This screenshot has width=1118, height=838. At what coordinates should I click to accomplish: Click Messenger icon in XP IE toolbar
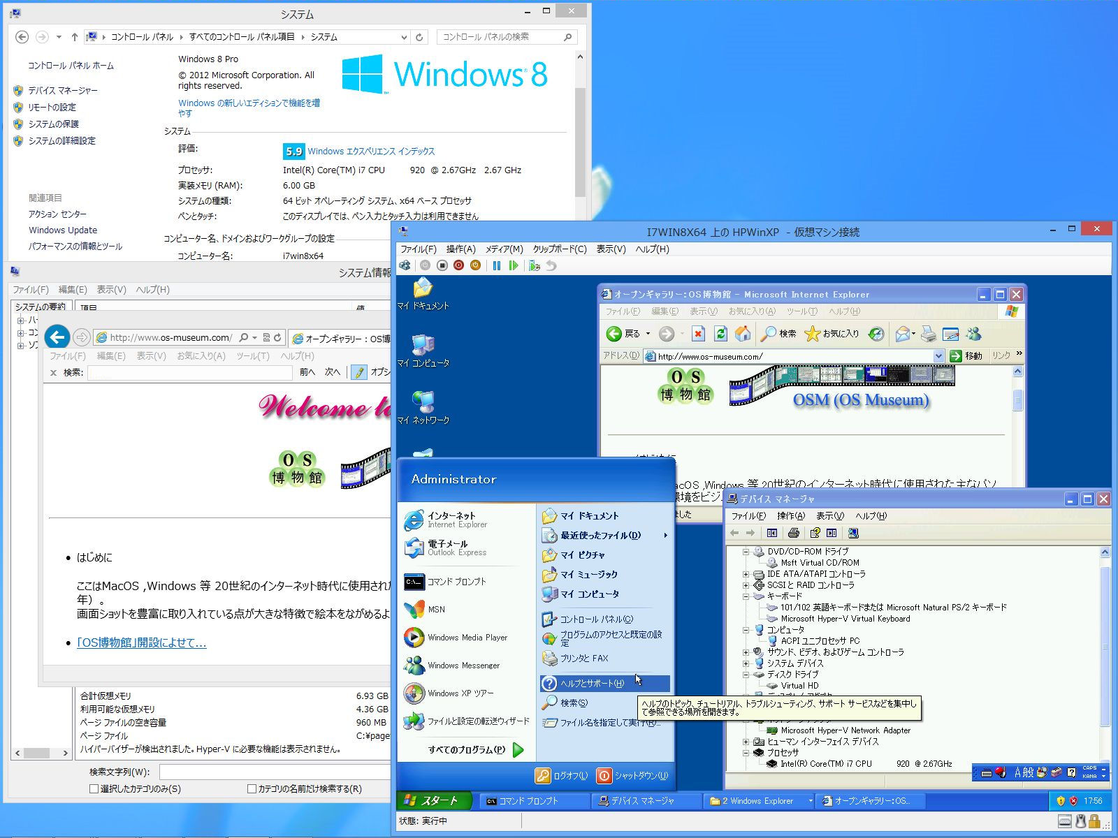(973, 335)
